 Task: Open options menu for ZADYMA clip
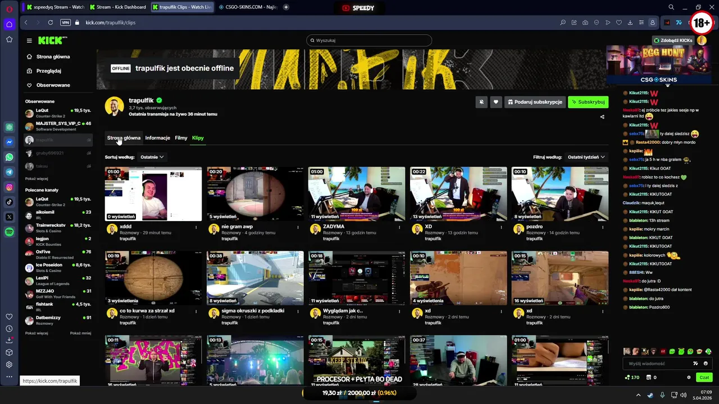(x=399, y=227)
